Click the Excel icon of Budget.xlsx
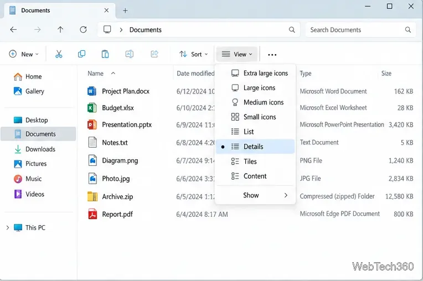The image size is (423, 281). pos(92,108)
